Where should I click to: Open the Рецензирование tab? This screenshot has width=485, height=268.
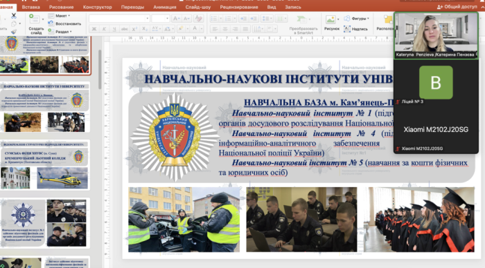[x=239, y=7]
